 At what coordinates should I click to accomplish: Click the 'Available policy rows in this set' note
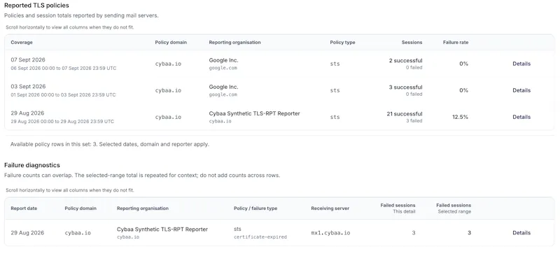pos(110,144)
